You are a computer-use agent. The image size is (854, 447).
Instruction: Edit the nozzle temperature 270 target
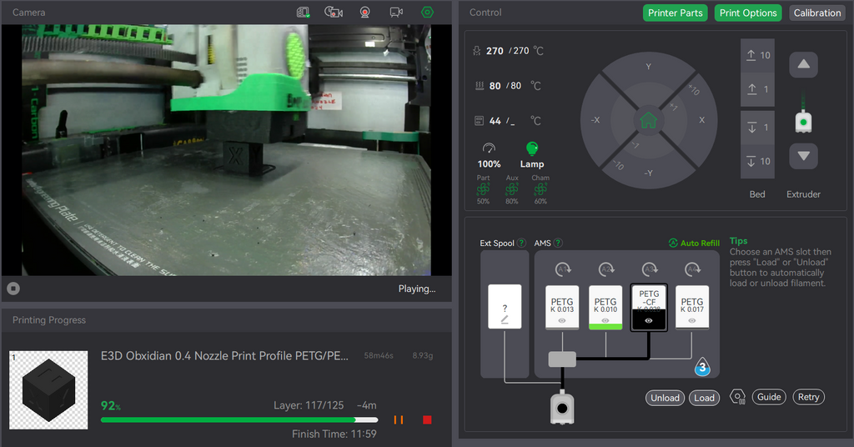[520, 51]
